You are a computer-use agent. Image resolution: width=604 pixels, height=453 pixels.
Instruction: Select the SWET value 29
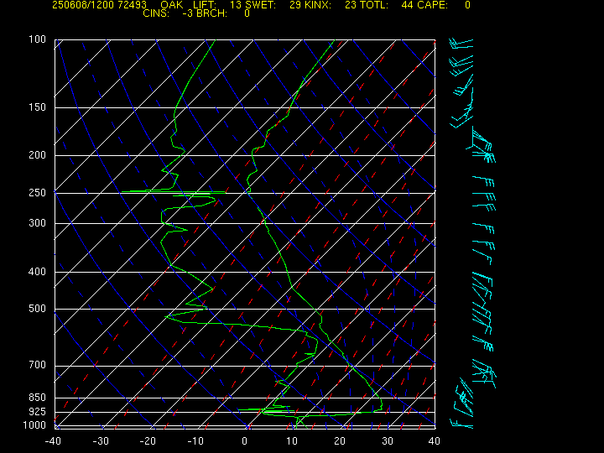click(x=295, y=5)
